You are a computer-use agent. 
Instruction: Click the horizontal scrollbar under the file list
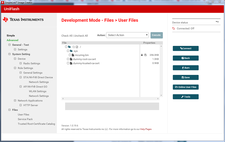112,99
